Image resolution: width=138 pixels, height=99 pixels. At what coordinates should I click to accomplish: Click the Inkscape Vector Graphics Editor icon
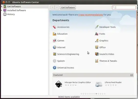[x=59, y=84]
